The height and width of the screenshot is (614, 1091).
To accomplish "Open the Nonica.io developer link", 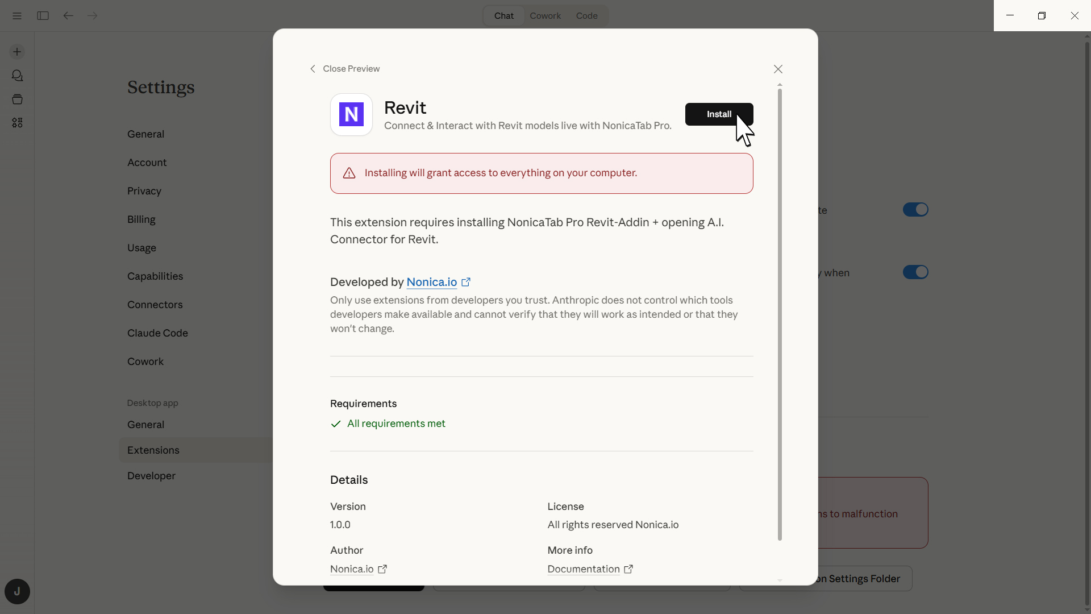I will pyautogui.click(x=432, y=282).
